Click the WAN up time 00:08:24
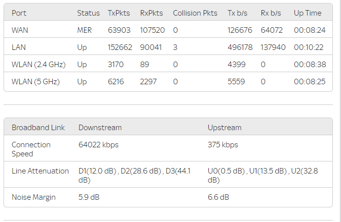 click(310, 30)
